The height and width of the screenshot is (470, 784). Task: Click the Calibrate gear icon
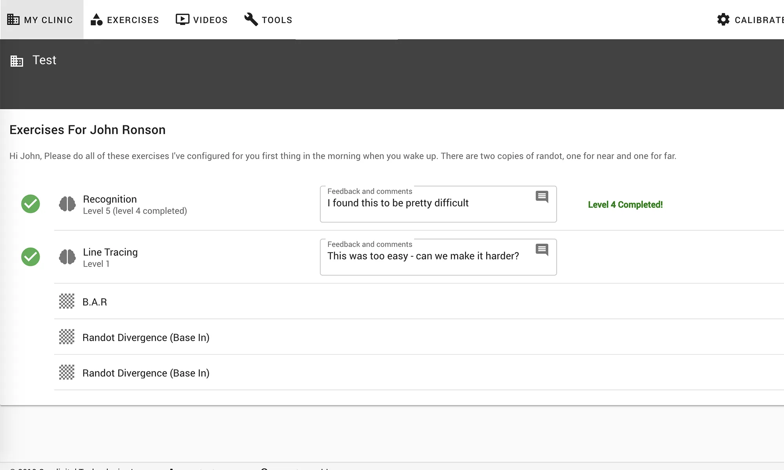point(723,20)
